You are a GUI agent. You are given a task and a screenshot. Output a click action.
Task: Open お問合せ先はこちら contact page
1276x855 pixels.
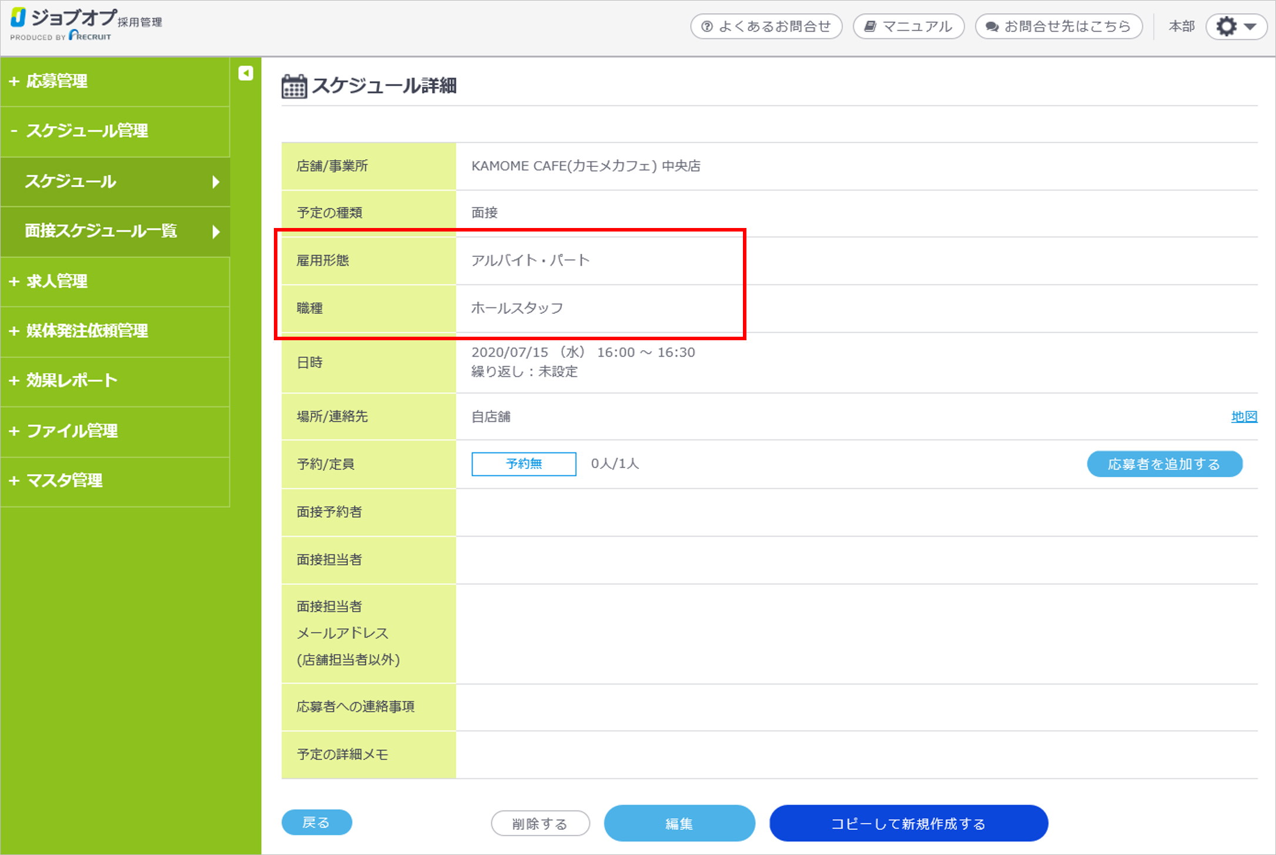[1058, 27]
